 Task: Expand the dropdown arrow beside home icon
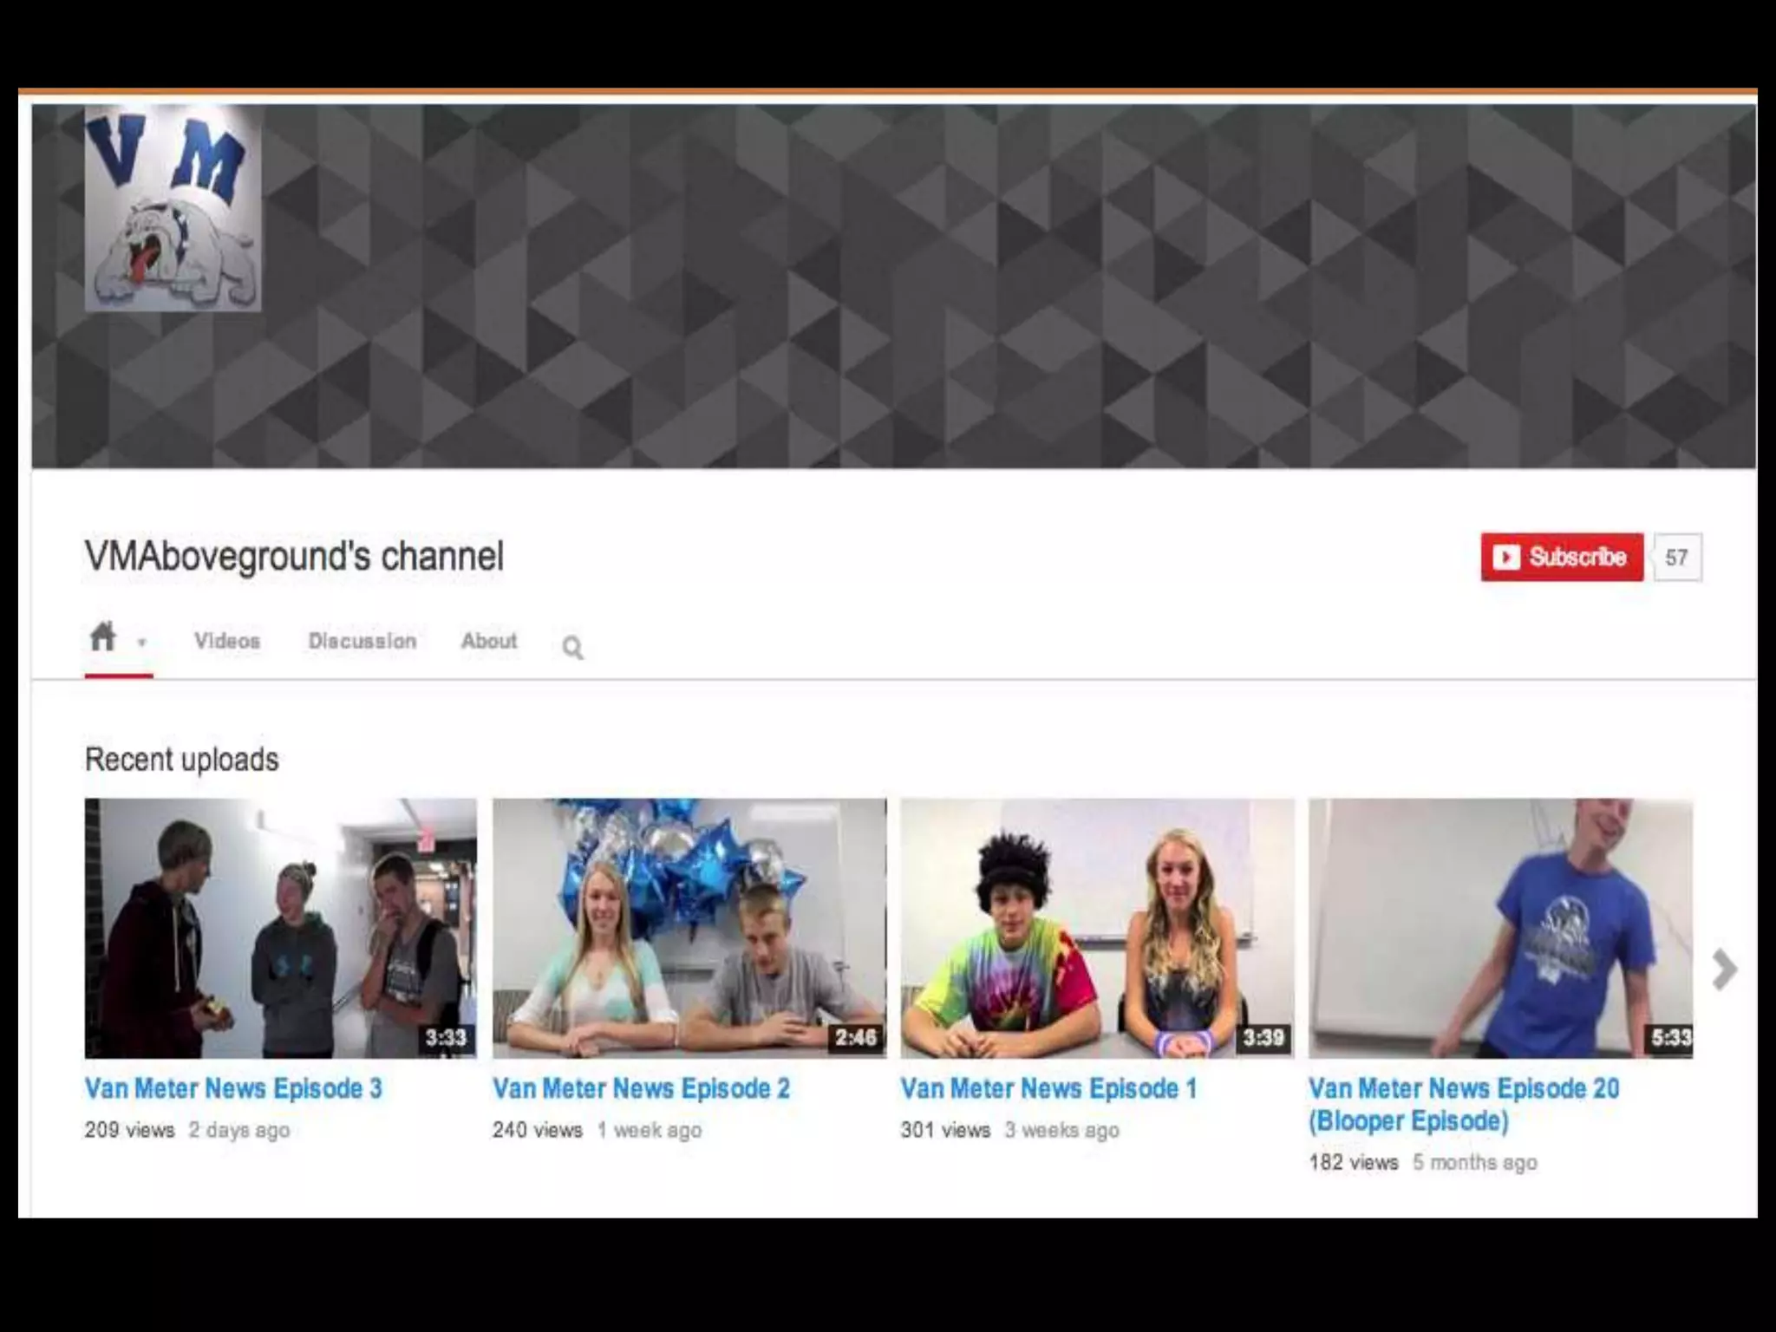141,643
